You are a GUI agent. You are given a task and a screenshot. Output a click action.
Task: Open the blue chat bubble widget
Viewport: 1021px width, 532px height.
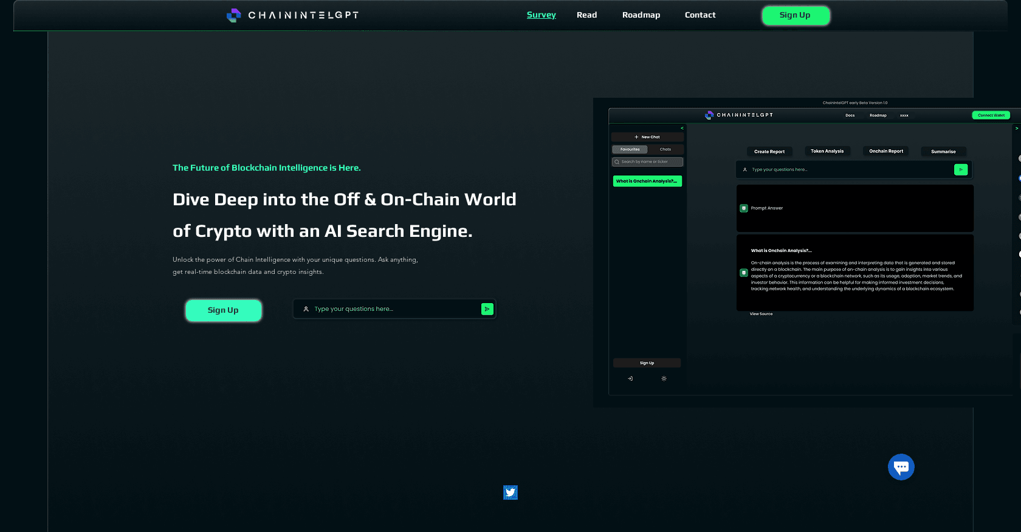click(901, 467)
